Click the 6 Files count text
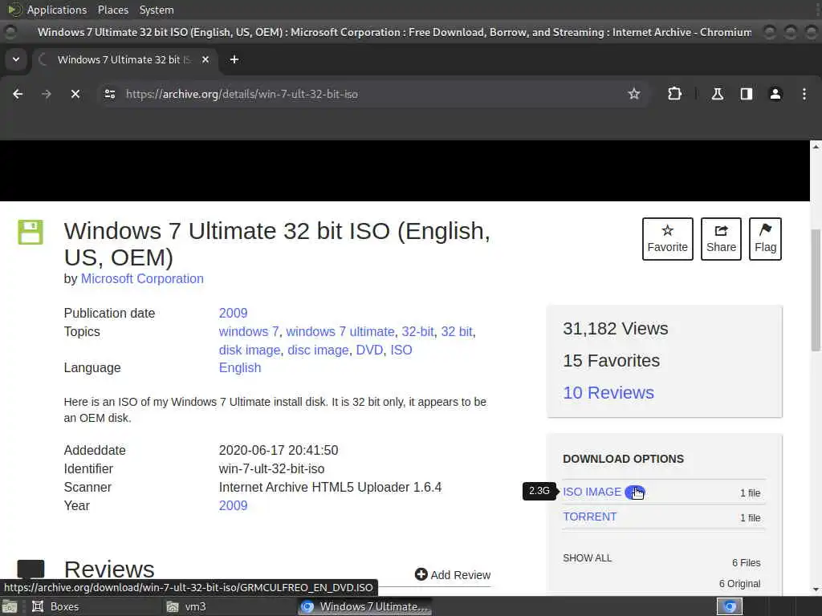This screenshot has height=616, width=822. point(746,563)
